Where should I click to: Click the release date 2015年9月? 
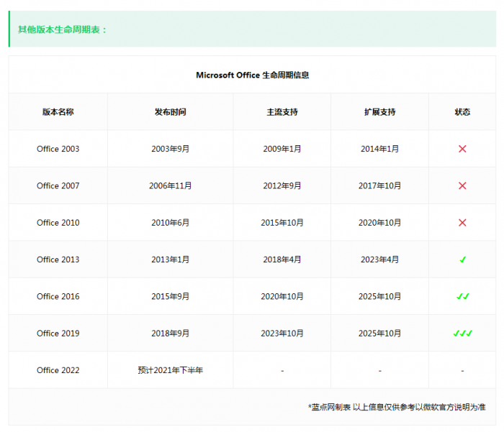pyautogui.click(x=171, y=297)
